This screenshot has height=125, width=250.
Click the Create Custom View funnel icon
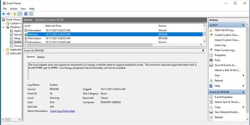211,35
